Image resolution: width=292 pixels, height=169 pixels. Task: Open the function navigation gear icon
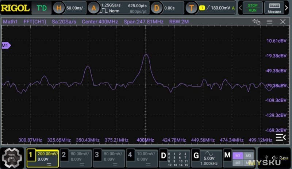coord(12,158)
